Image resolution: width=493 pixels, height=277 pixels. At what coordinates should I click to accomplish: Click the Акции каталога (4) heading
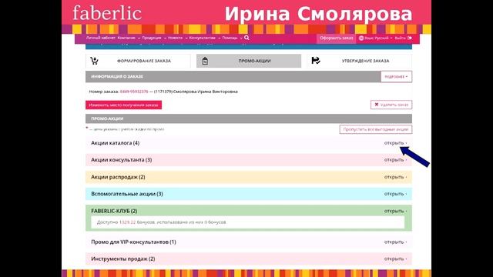115,143
